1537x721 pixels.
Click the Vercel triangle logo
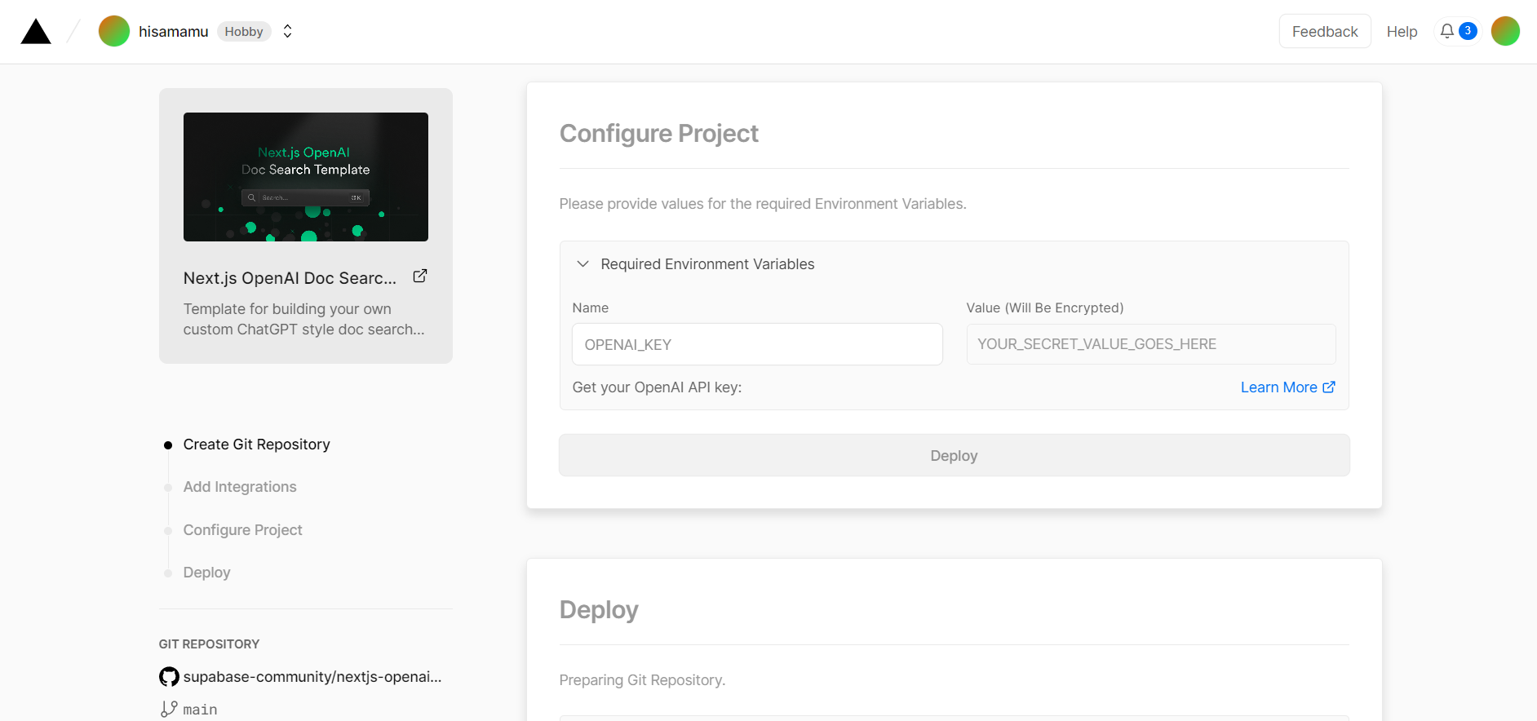tap(36, 32)
